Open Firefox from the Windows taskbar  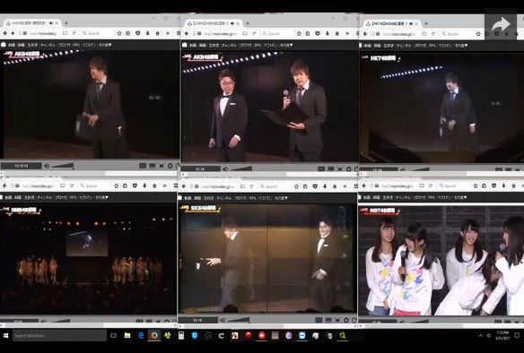[x=154, y=335]
